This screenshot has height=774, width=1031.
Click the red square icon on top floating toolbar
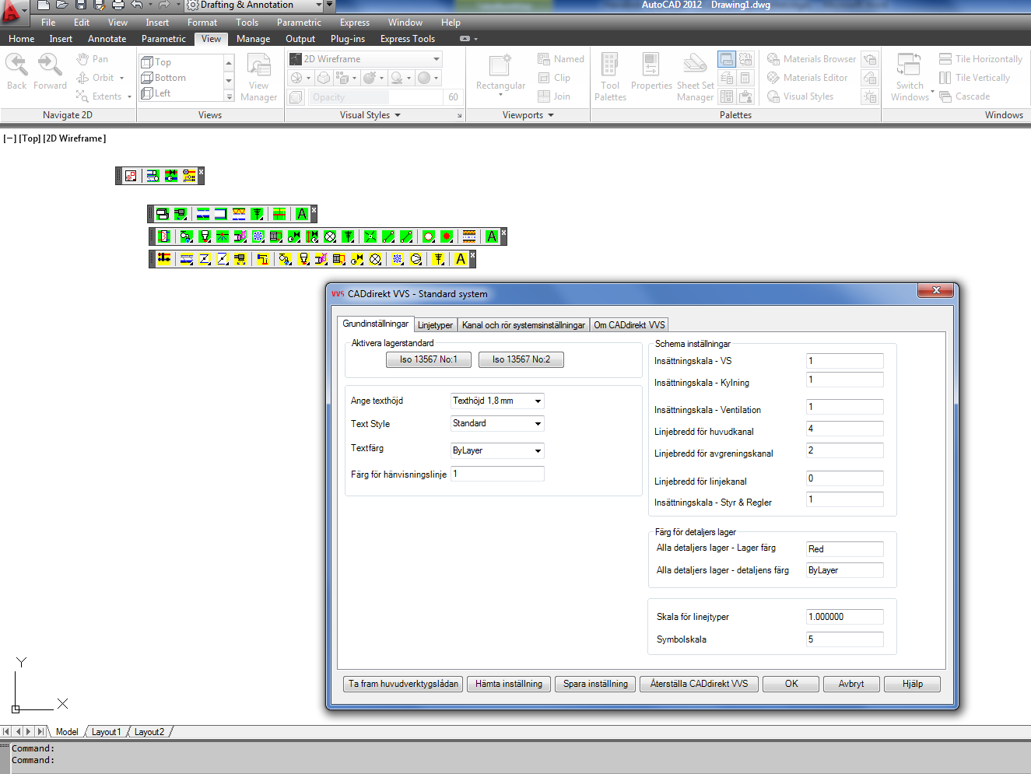[131, 176]
